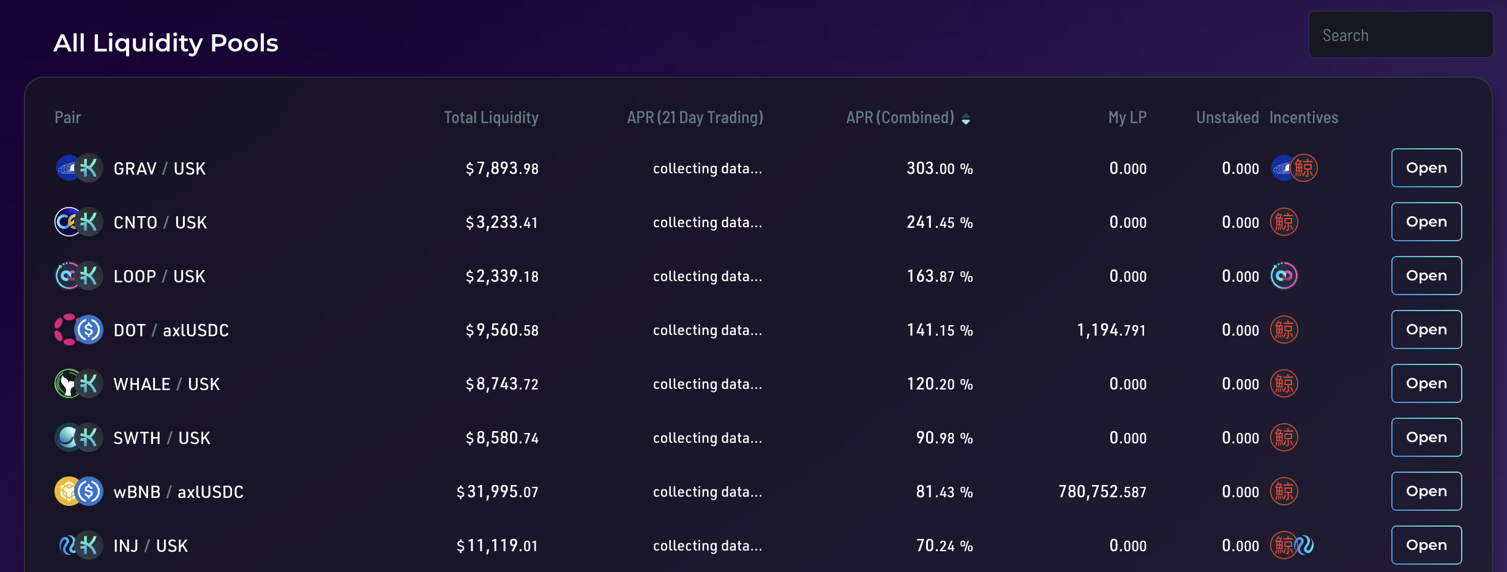This screenshot has width=1507, height=572.
Task: Click the LOOP / USK pair token icons
Action: [x=79, y=276]
